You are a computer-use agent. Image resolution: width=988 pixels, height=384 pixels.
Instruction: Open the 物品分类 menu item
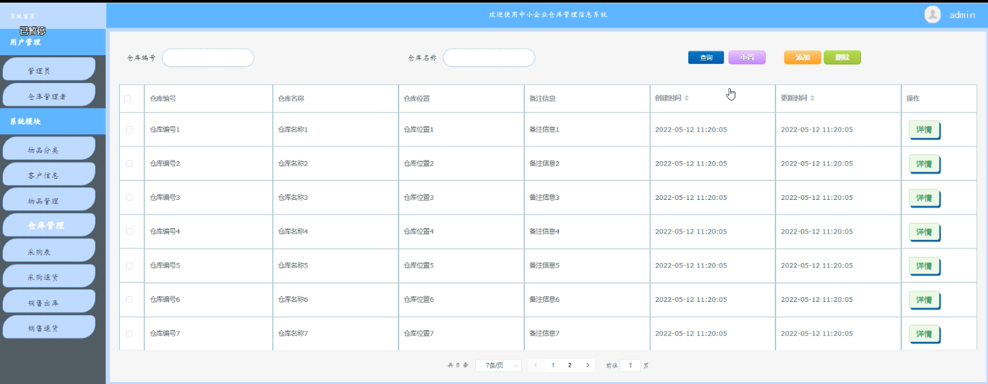(x=49, y=150)
